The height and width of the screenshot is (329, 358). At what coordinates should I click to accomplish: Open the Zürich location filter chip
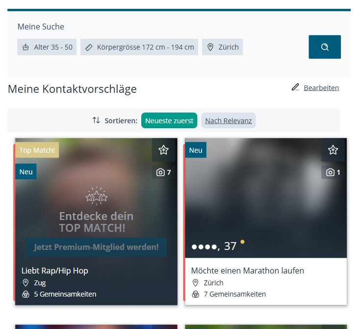[222, 47]
